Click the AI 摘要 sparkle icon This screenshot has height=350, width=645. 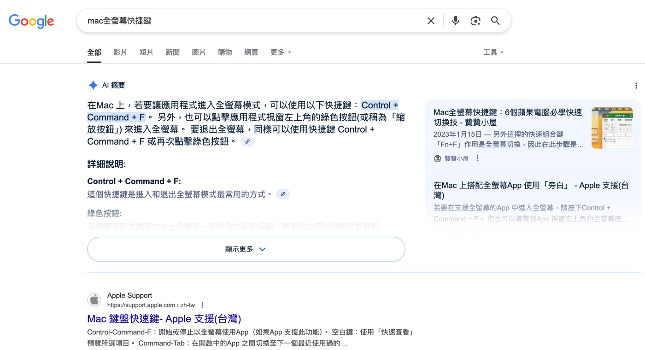[x=93, y=85]
